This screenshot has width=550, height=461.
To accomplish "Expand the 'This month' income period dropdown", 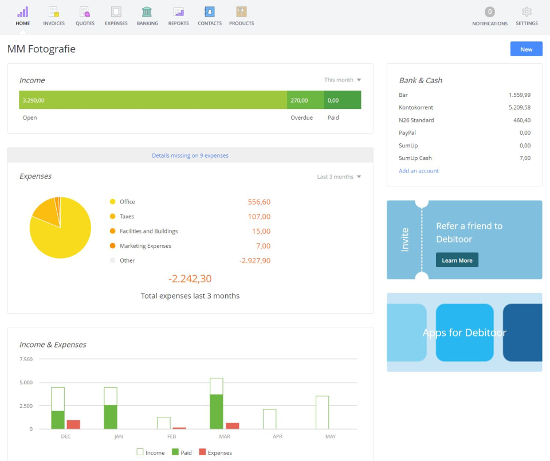I will click(x=343, y=80).
